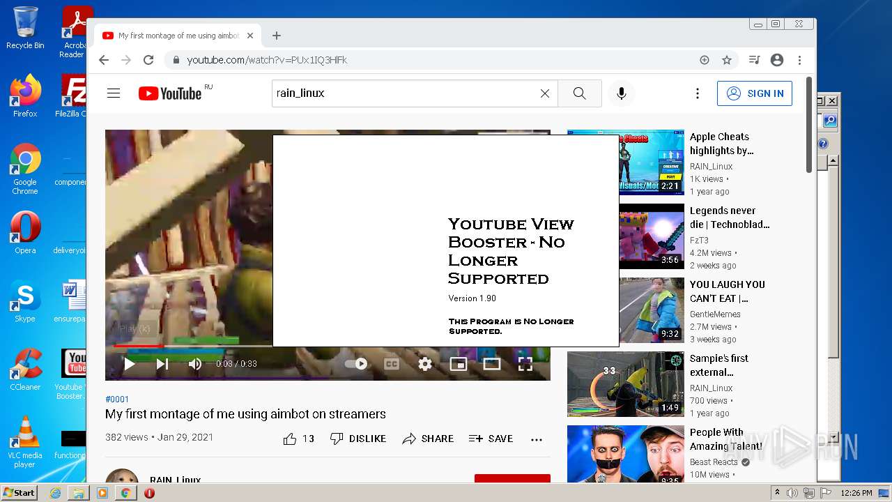Screen dimensions: 892x502
Task: Clear the rain_linux search text
Action: pyautogui.click(x=545, y=93)
